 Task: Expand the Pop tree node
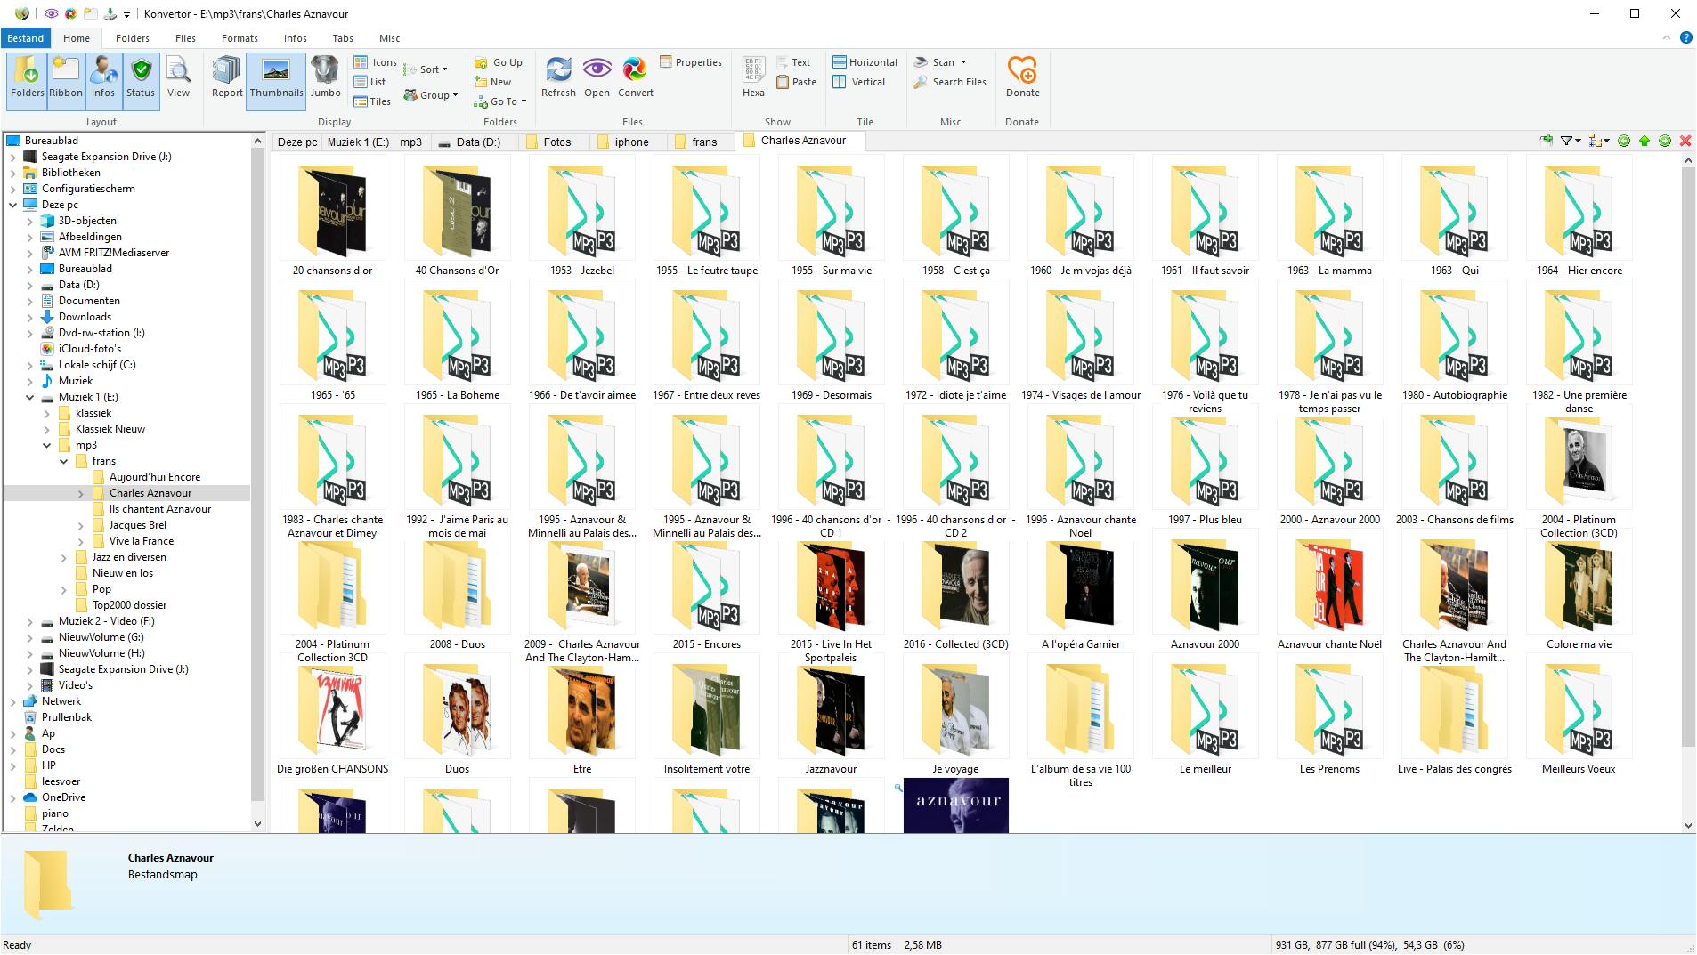tap(64, 589)
